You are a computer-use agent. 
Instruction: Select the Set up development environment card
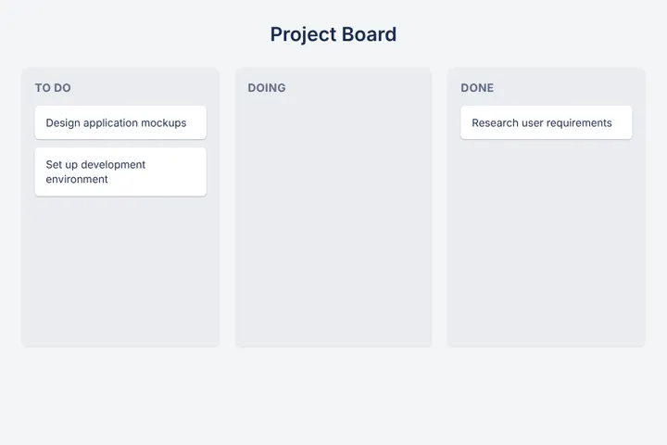coord(120,172)
